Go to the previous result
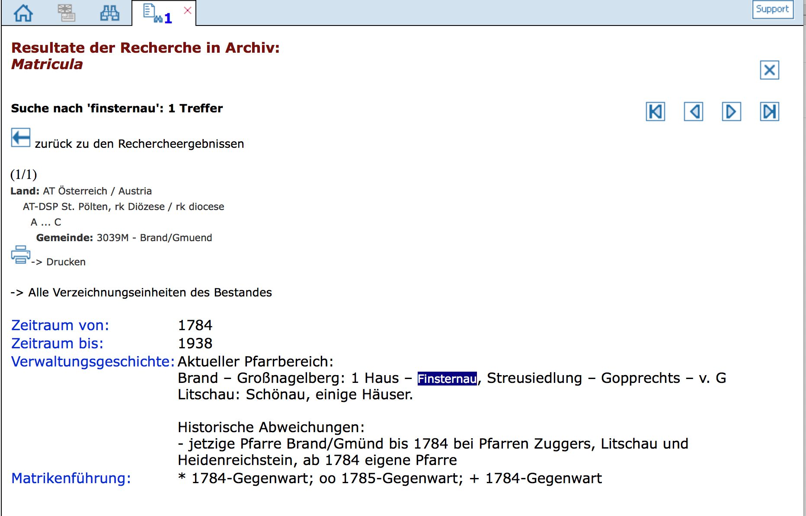Image resolution: width=806 pixels, height=516 pixels. pyautogui.click(x=693, y=112)
